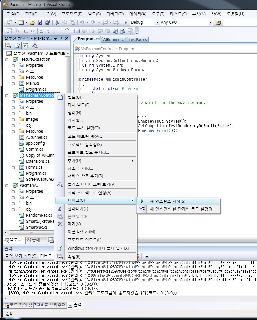Choose '다시 빌드(E)' from context menu
This screenshot has width=257, height=320.
pyautogui.click(x=79, y=105)
